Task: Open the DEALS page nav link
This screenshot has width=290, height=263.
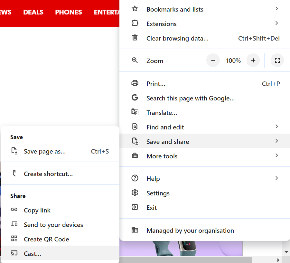Action: click(x=33, y=12)
